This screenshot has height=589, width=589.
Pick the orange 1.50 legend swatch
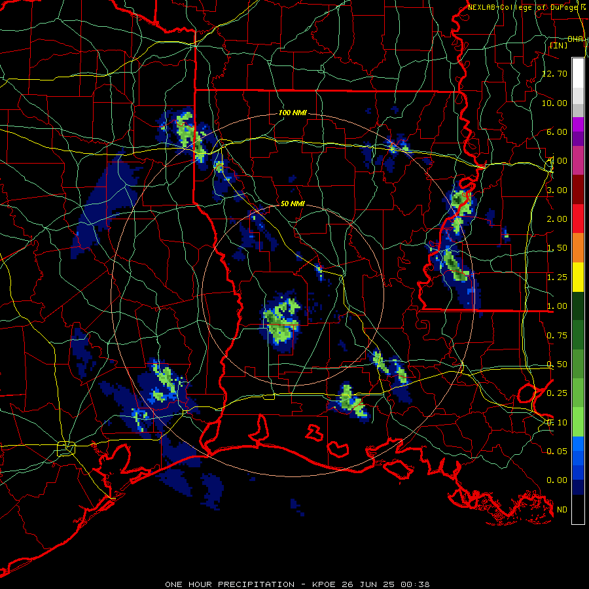(x=578, y=248)
